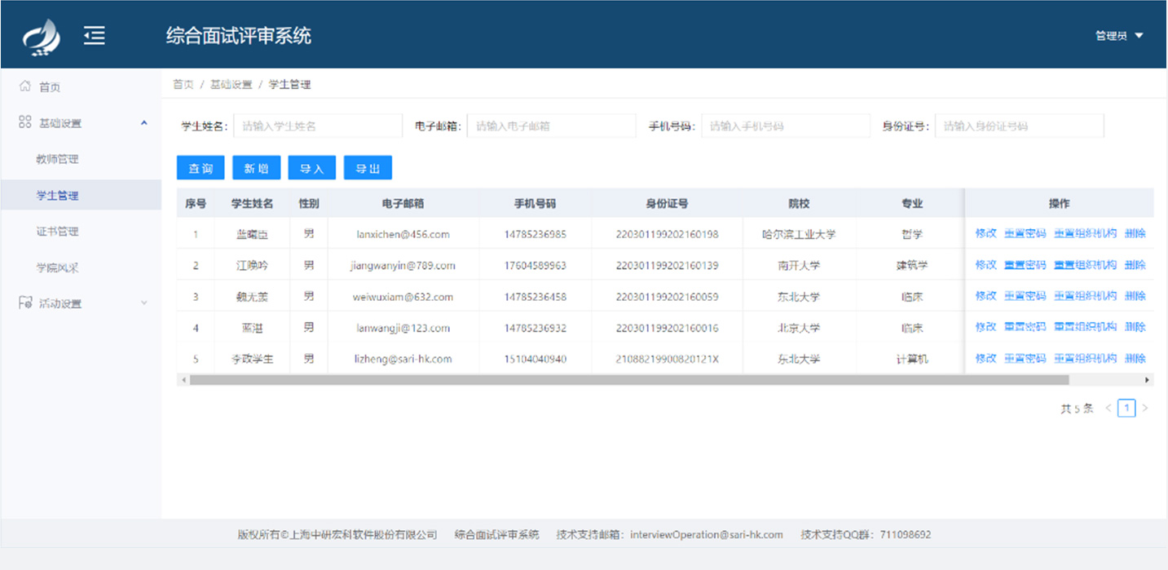Screen dimensions: 1168x570
Task: Click email cell weiwuxiam@632.com
Action: (403, 297)
